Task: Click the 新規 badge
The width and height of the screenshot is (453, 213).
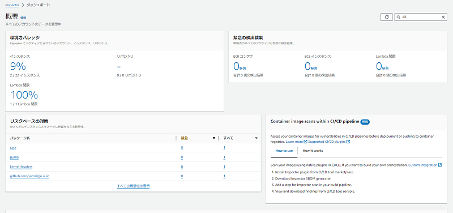Action: point(365,122)
